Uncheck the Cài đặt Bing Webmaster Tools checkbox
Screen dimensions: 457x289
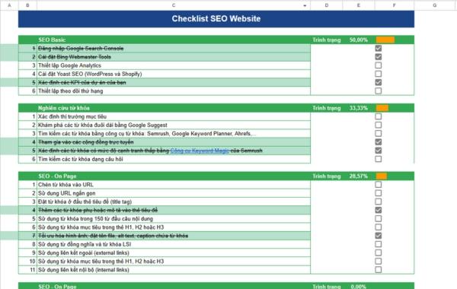(379, 57)
